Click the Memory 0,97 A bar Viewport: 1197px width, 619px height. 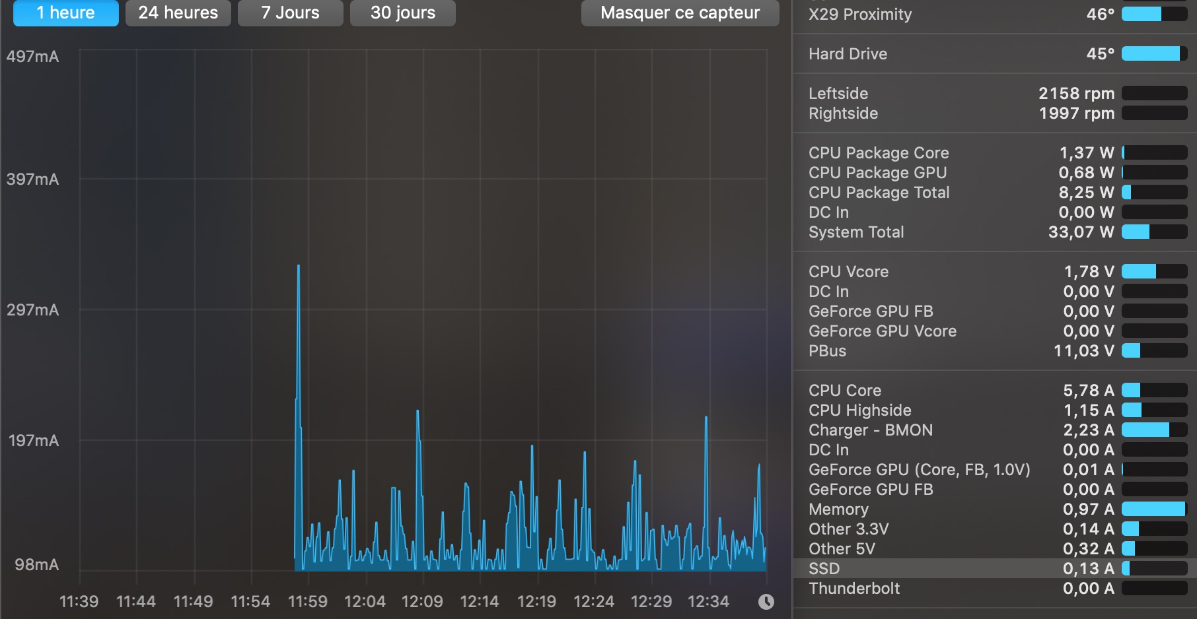click(x=1155, y=509)
